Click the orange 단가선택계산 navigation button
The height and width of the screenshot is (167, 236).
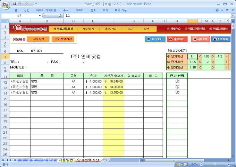pos(63,39)
